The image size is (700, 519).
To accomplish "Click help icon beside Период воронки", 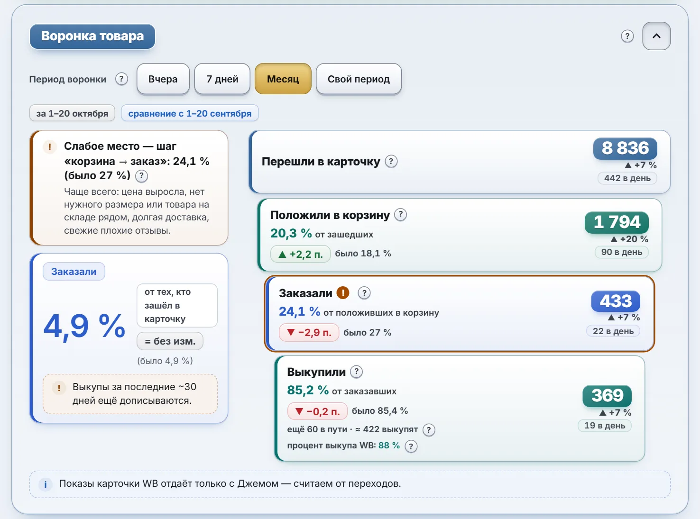I will 121,79.
